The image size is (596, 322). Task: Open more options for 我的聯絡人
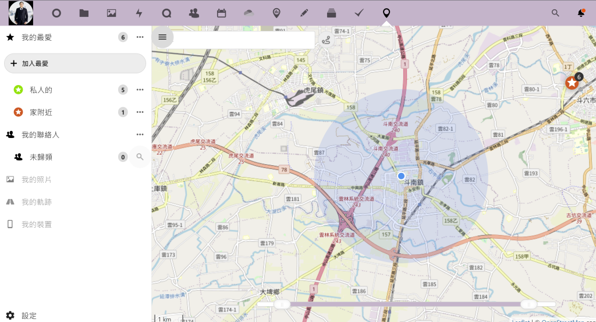click(x=140, y=135)
